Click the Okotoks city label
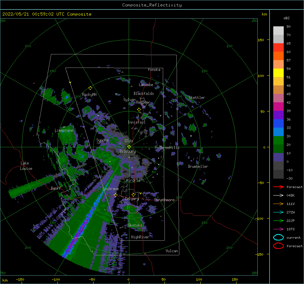The image size is (304, 284). pos(135,225)
